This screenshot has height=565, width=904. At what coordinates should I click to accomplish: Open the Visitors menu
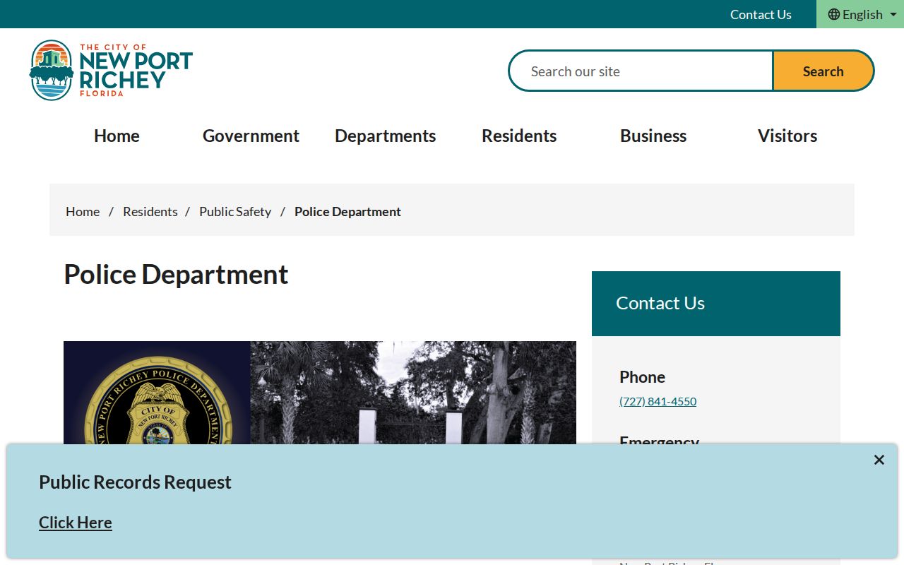[787, 136]
